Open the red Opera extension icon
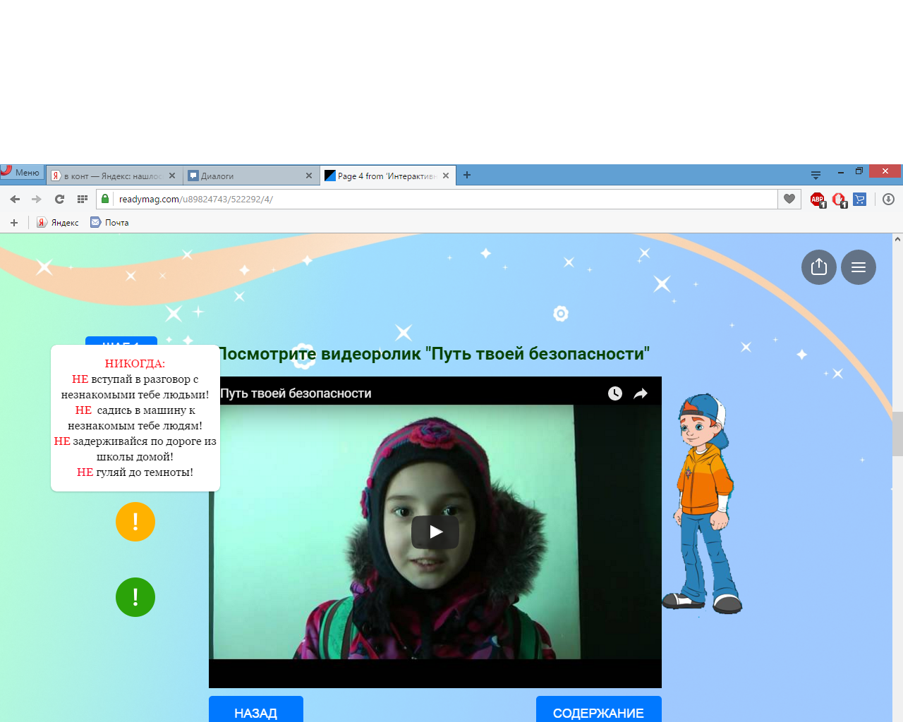This screenshot has height=722, width=903. point(839,200)
